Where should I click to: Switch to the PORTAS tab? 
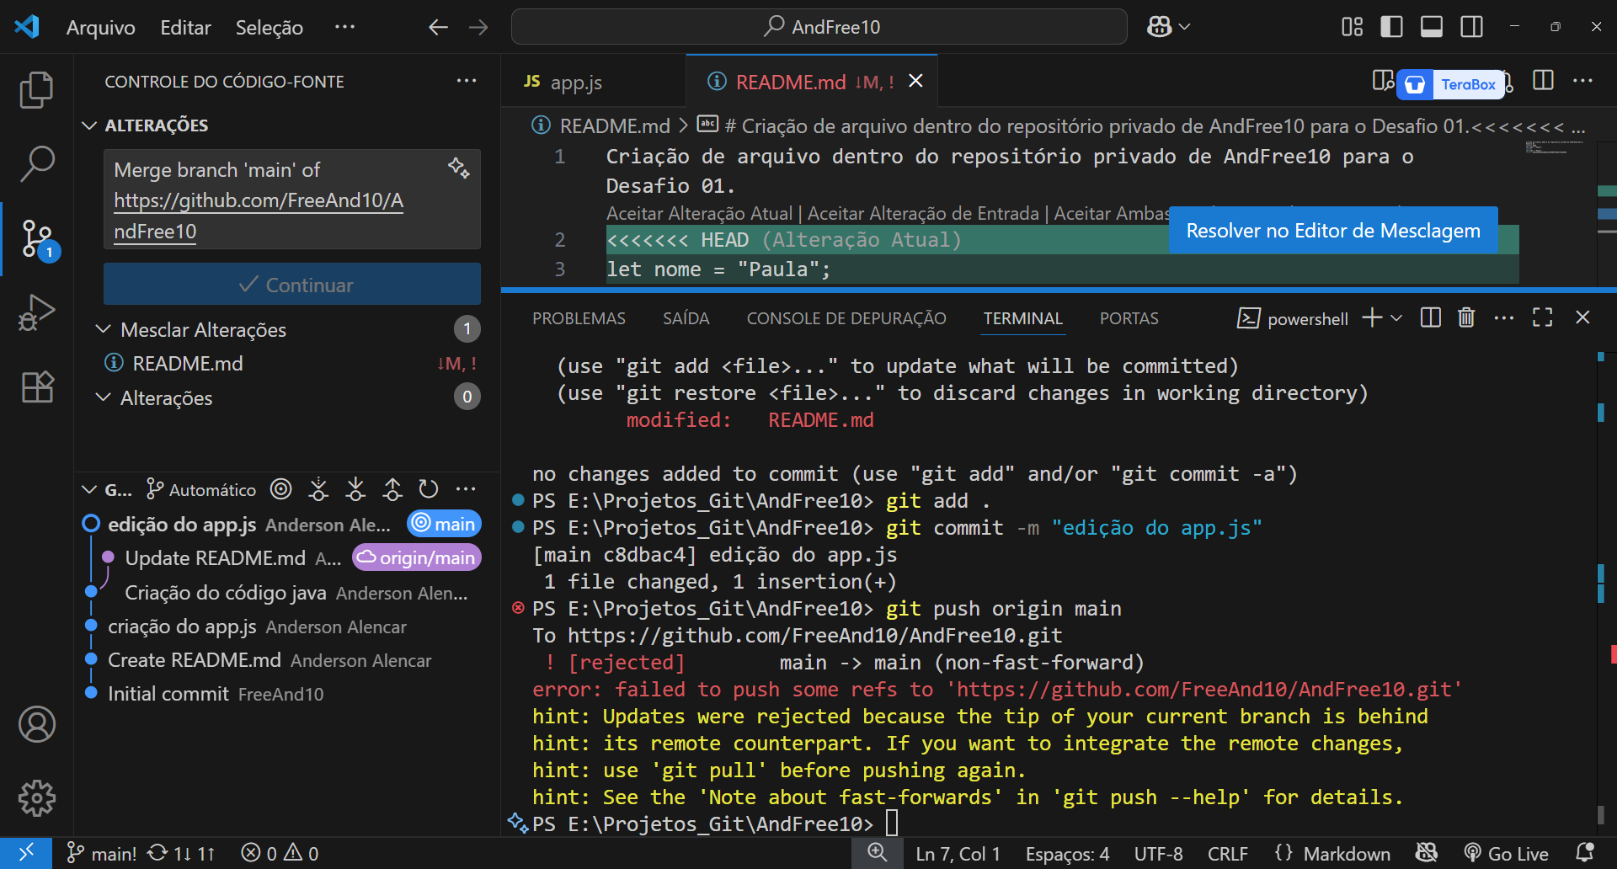click(1129, 318)
